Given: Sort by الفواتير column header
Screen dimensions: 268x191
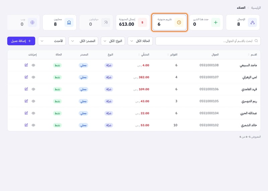Looking at the screenshot, I should pyautogui.click(x=172, y=55).
